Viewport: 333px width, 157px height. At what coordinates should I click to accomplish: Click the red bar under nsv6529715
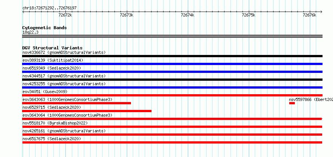(x=87, y=111)
